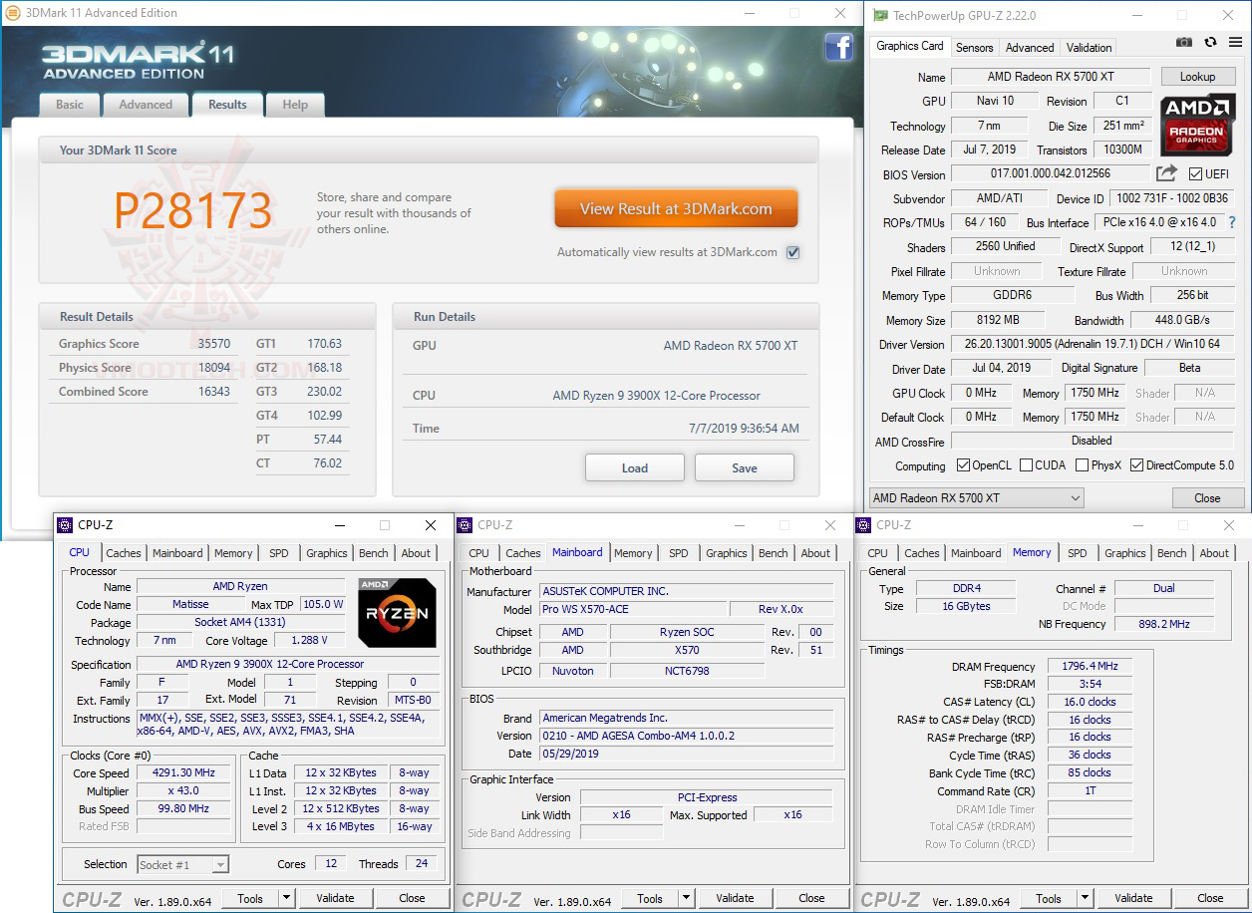
Task: Share the BIOS version via the export icon
Action: point(1167,173)
